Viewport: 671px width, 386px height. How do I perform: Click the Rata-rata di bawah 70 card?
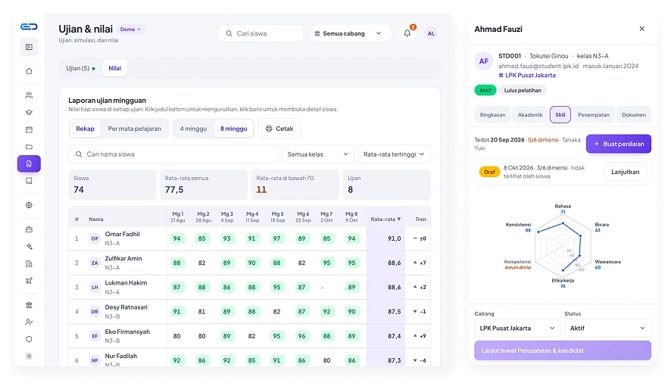click(x=295, y=185)
